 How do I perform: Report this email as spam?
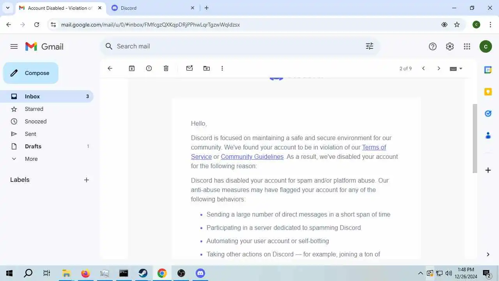tap(149, 68)
